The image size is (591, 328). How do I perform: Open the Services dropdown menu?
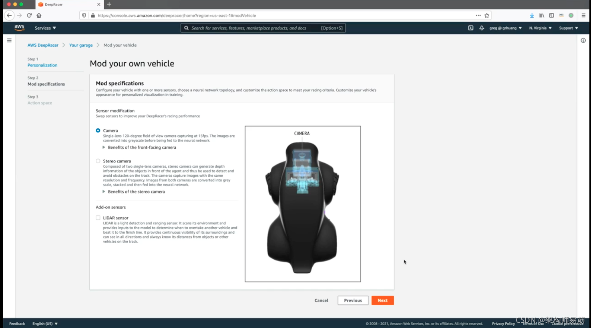[45, 28]
